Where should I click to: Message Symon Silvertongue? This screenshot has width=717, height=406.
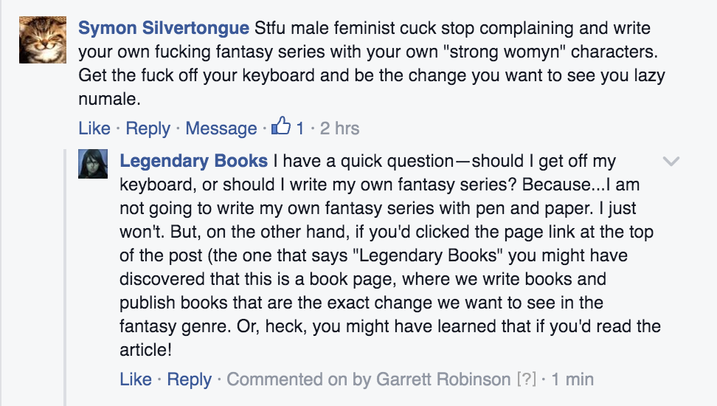point(221,128)
